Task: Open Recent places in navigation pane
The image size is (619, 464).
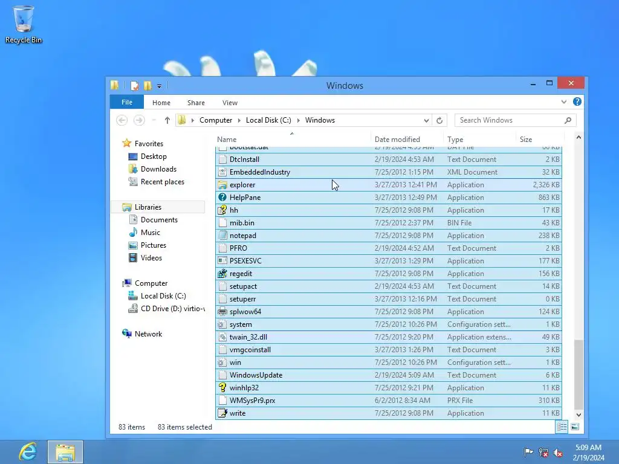Action: (x=162, y=181)
